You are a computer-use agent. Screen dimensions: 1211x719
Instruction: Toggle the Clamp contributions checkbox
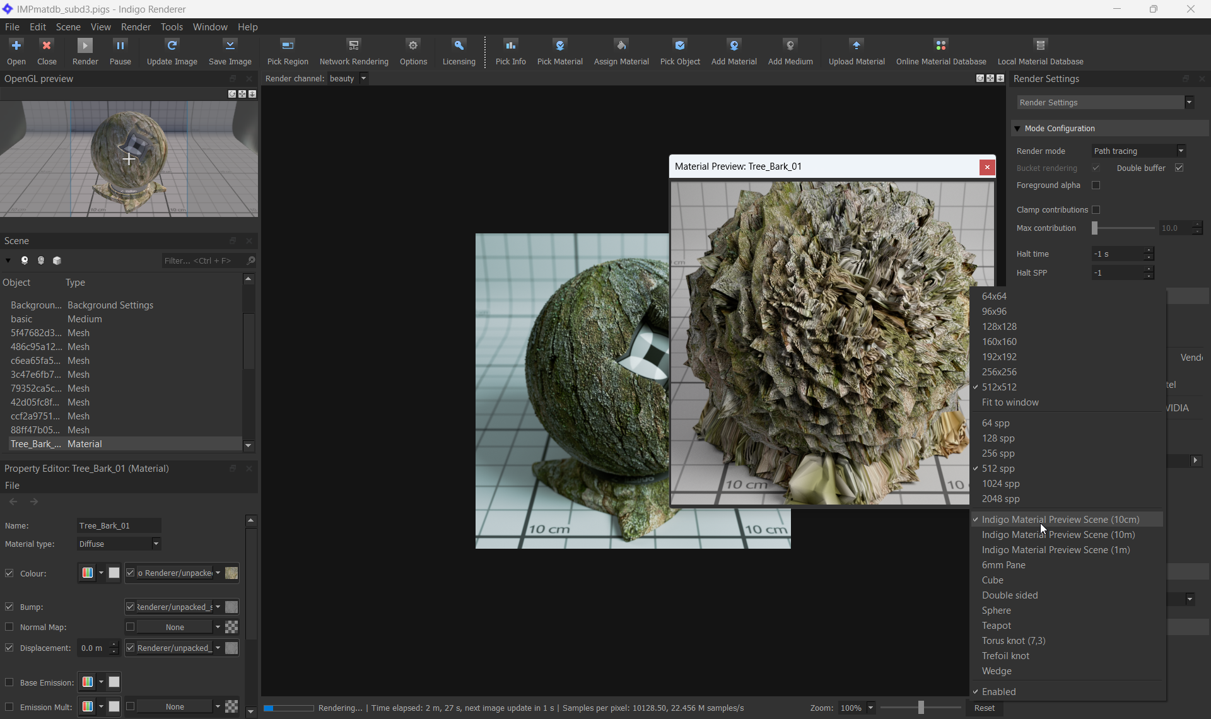pos(1096,210)
